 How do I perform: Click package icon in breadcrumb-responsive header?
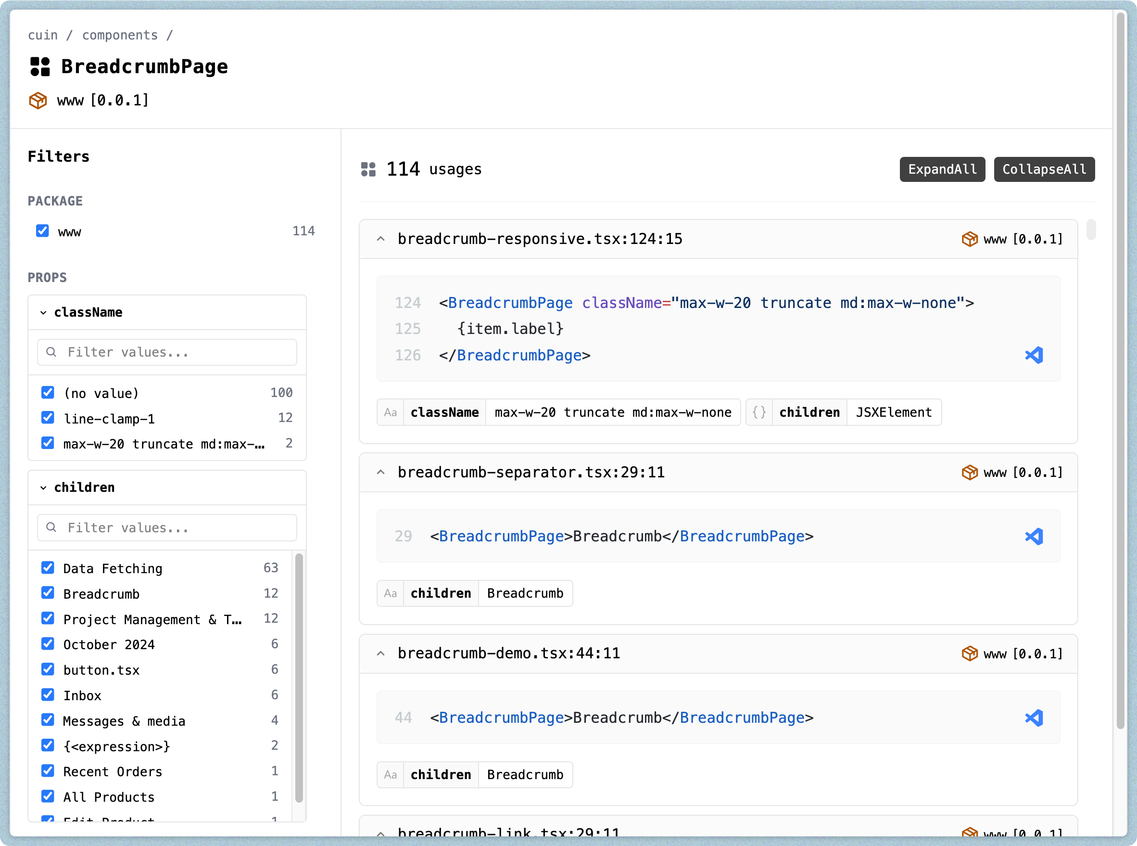[x=969, y=239]
